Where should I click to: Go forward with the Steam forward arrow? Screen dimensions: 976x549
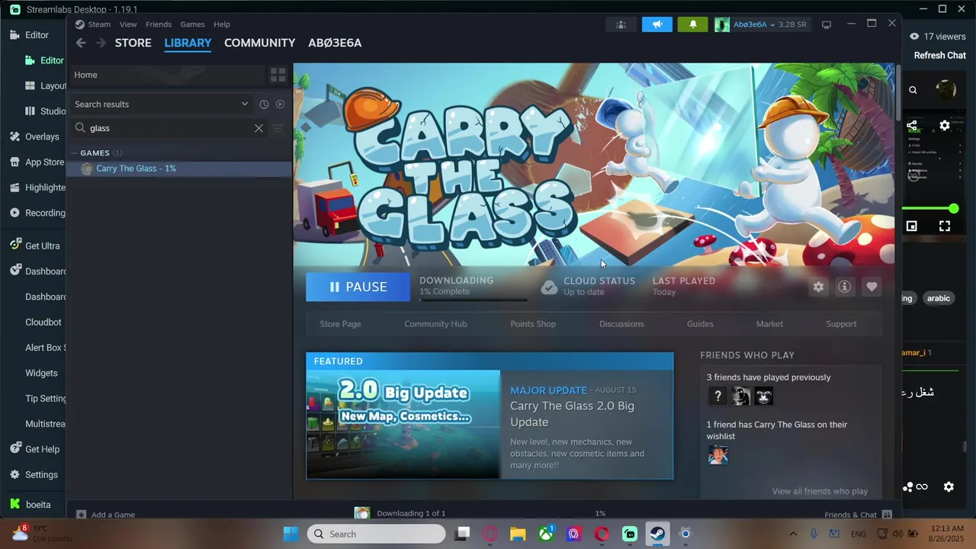[x=101, y=43]
